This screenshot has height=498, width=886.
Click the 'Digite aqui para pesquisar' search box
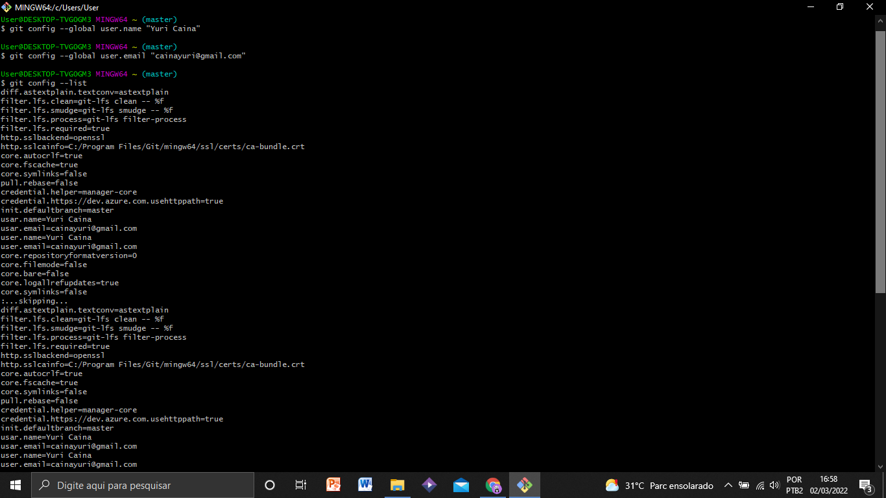pyautogui.click(x=143, y=485)
